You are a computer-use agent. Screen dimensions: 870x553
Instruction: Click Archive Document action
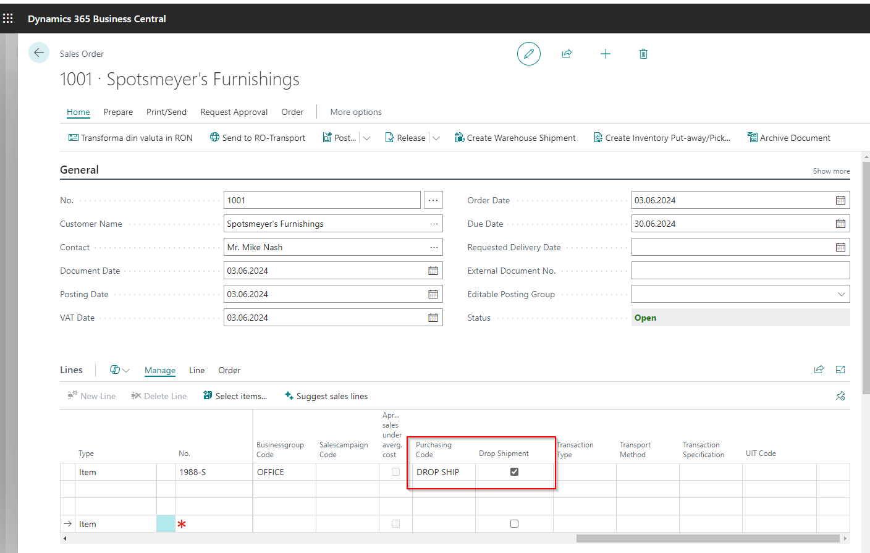pos(789,138)
